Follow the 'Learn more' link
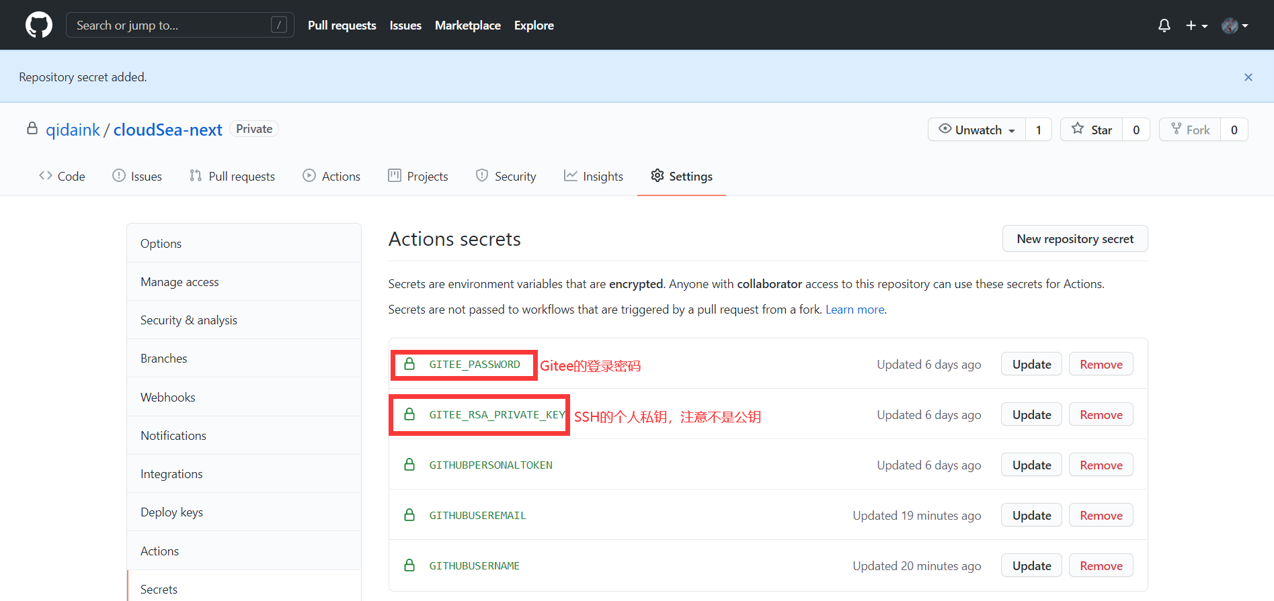 (854, 310)
